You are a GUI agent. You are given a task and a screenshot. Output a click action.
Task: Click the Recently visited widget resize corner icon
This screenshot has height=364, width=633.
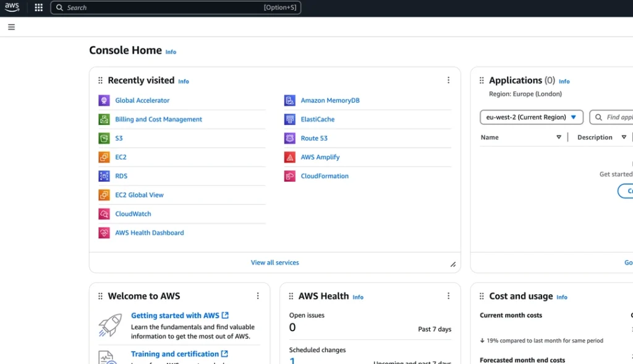[453, 265]
